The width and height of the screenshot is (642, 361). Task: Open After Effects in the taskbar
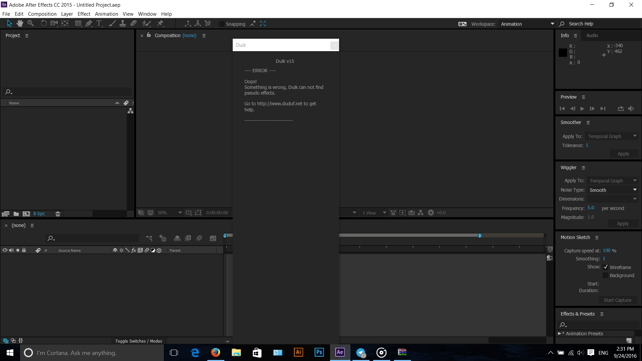point(340,352)
